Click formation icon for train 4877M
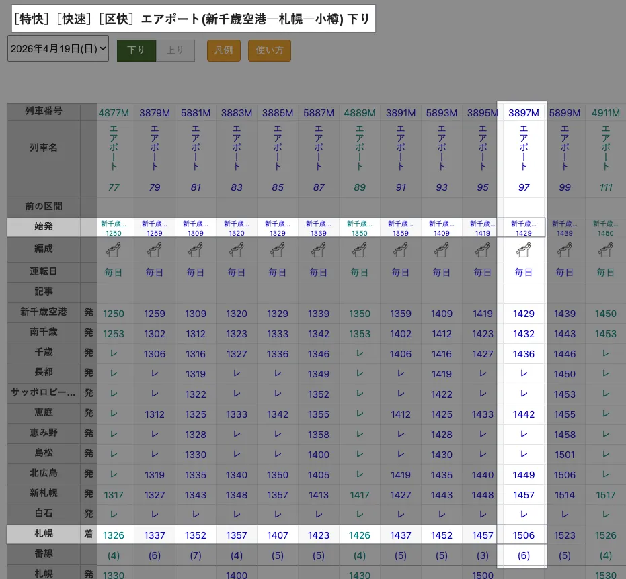626x579 pixels. tap(114, 251)
